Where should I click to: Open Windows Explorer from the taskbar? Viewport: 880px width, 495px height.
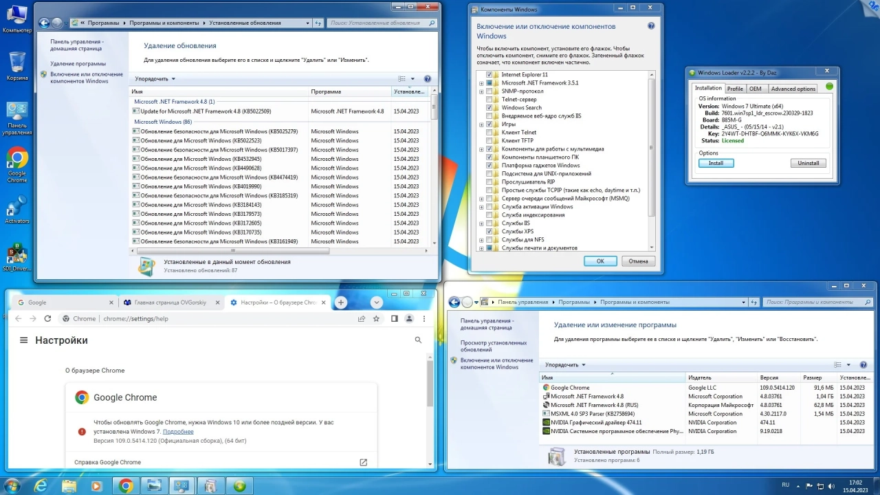pyautogui.click(x=69, y=486)
